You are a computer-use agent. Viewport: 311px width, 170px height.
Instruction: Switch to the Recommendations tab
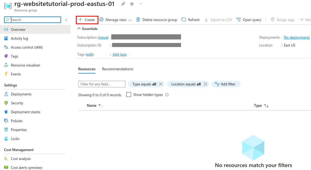click(118, 69)
